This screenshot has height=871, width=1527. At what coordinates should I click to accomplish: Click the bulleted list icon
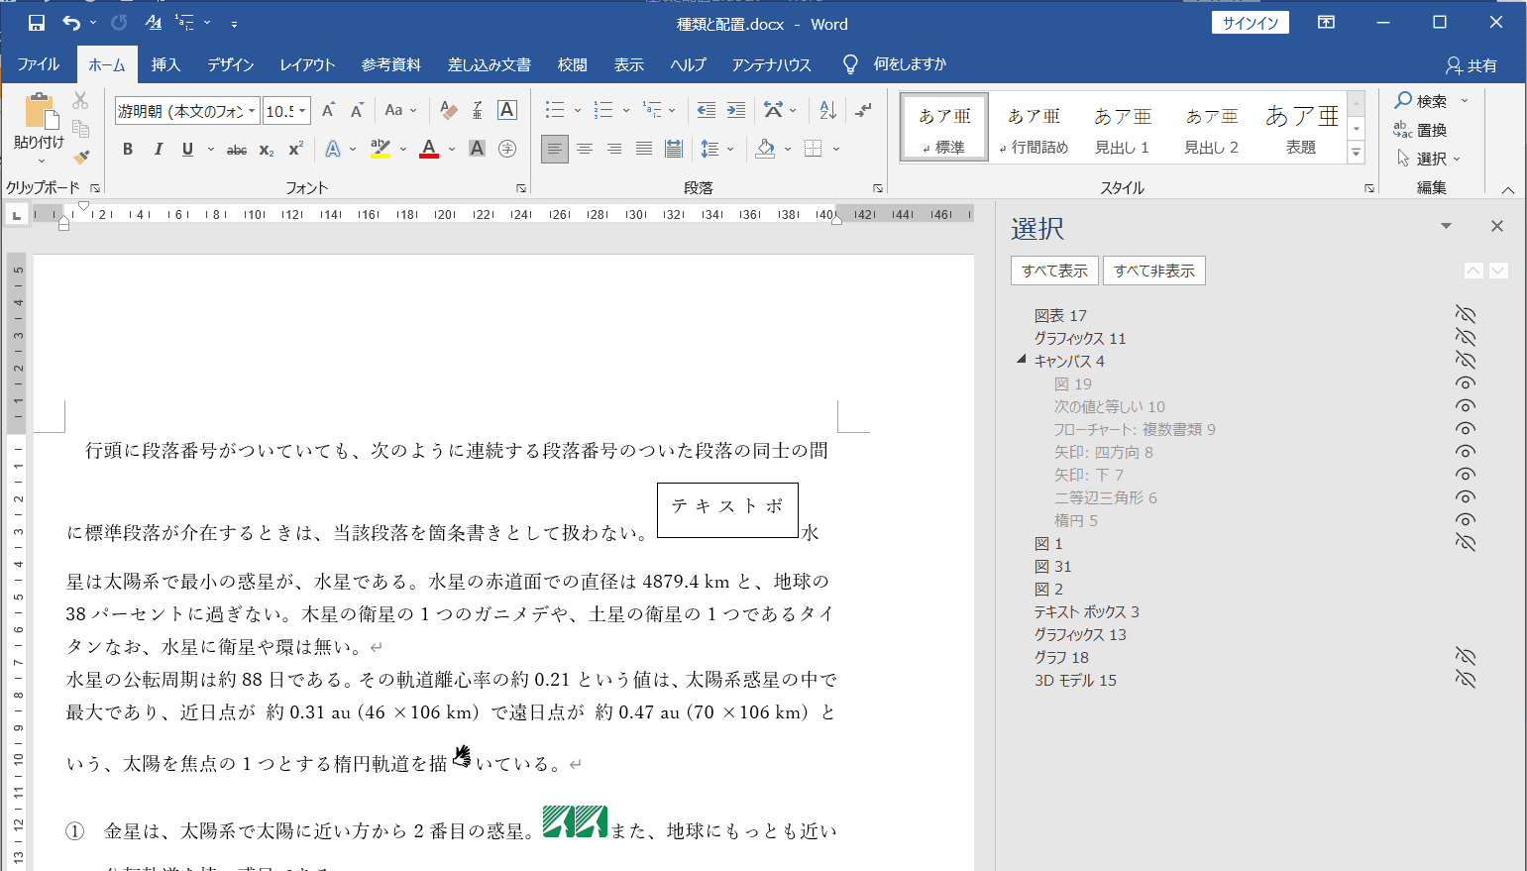pyautogui.click(x=555, y=110)
